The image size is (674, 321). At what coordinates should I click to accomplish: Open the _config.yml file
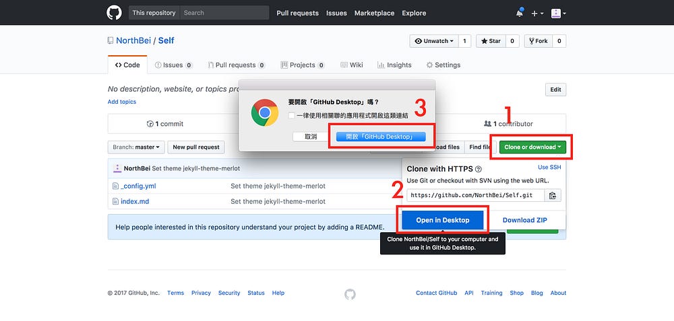[138, 186]
